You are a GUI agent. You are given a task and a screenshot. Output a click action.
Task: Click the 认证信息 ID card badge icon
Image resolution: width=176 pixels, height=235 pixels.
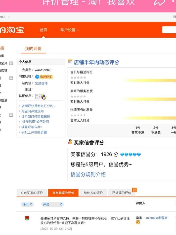click(x=41, y=97)
